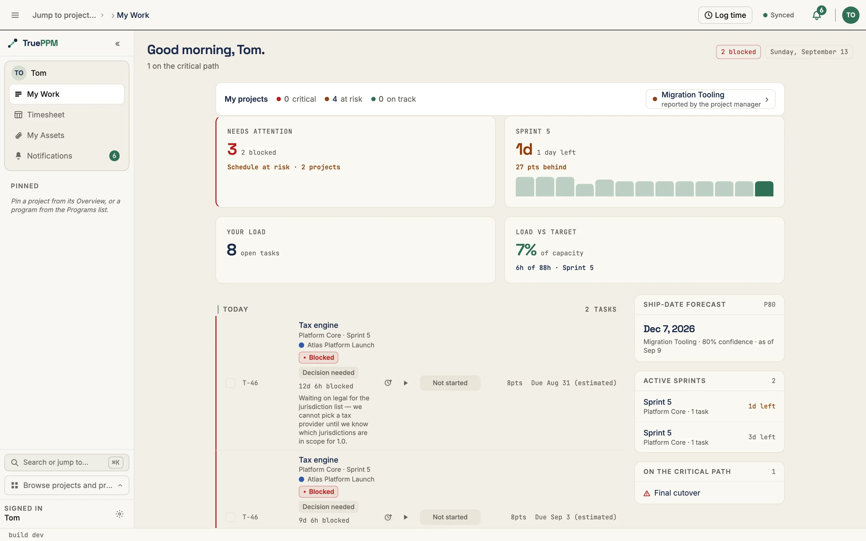The width and height of the screenshot is (866, 541).
Task: Check the checkbox for the Due Sep 3 task
Action: 231,517
